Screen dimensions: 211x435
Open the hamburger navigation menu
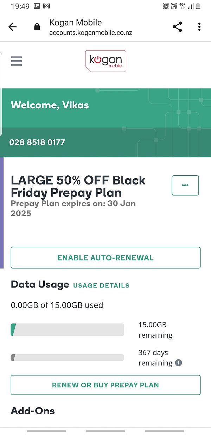[x=16, y=61]
